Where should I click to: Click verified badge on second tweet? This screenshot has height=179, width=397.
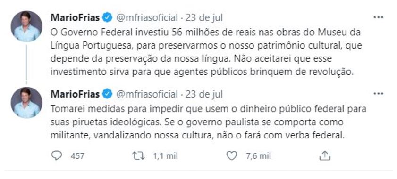108,94
